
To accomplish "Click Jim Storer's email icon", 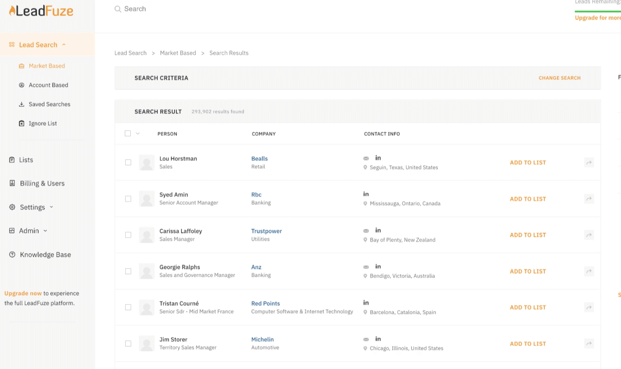I will 366,339.
